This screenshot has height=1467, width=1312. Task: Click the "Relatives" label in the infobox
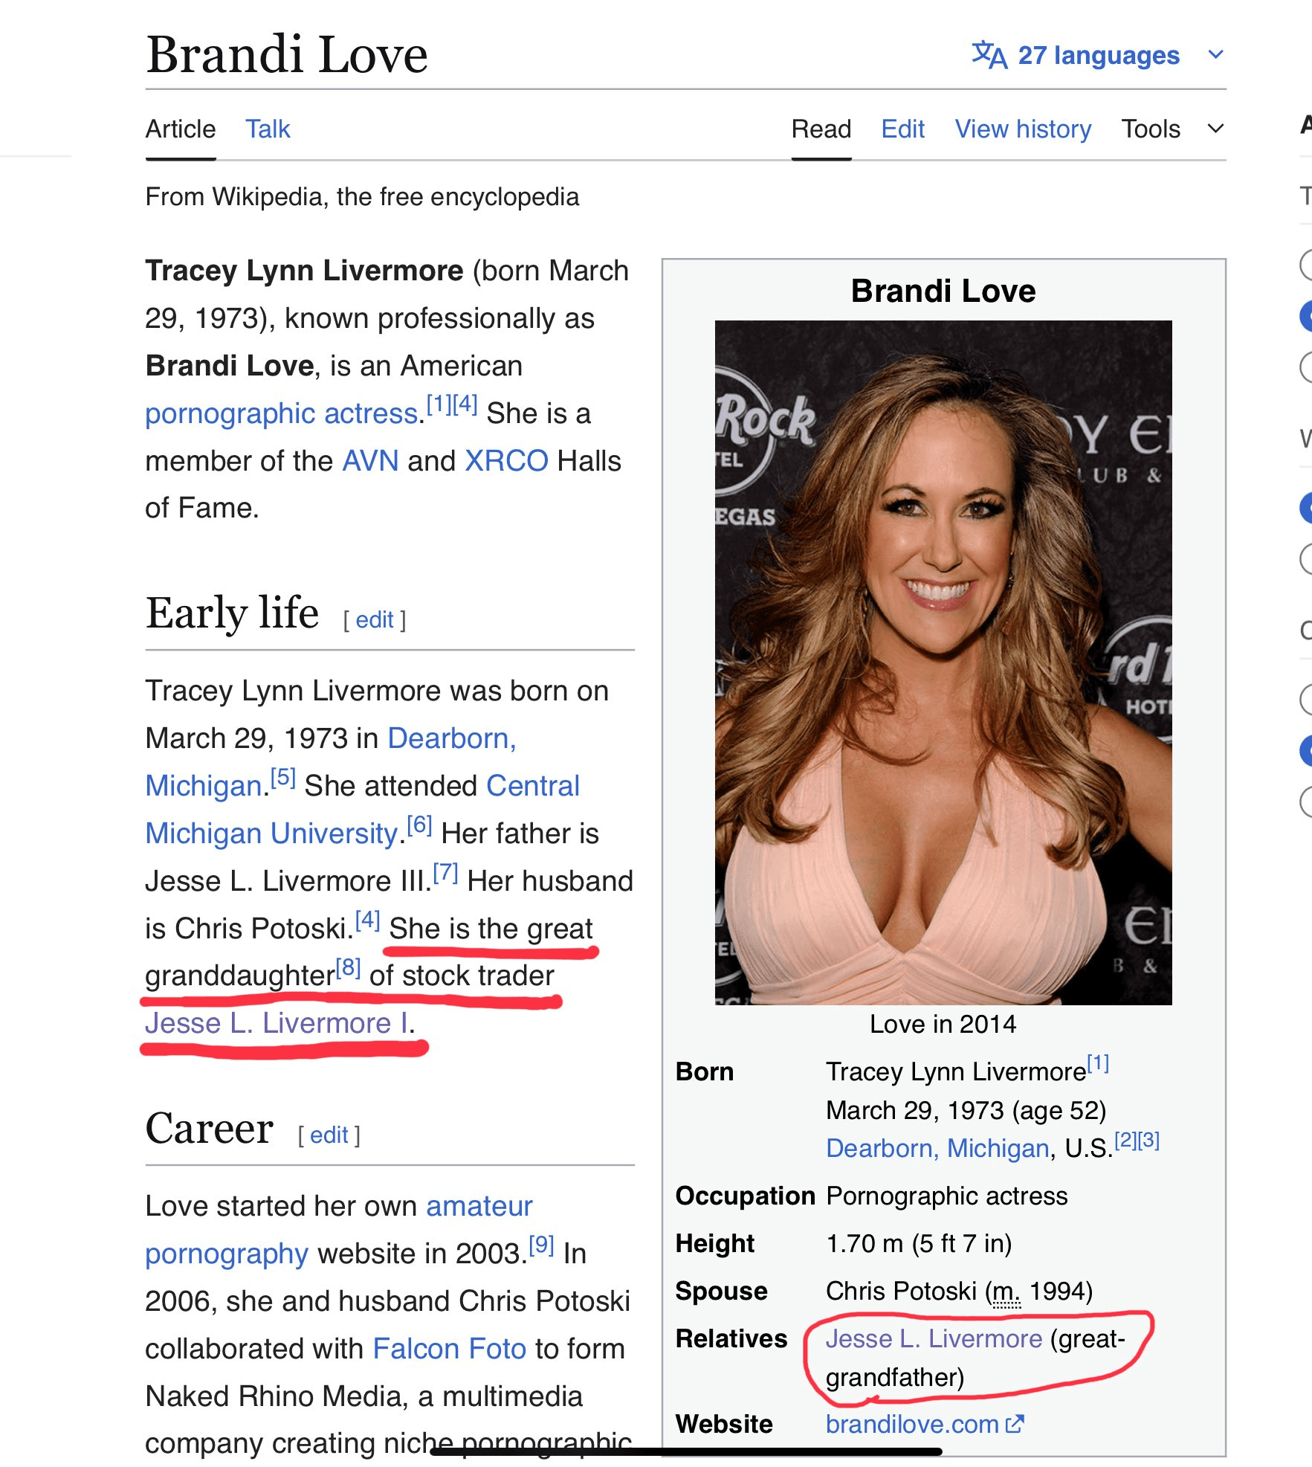(x=731, y=1339)
